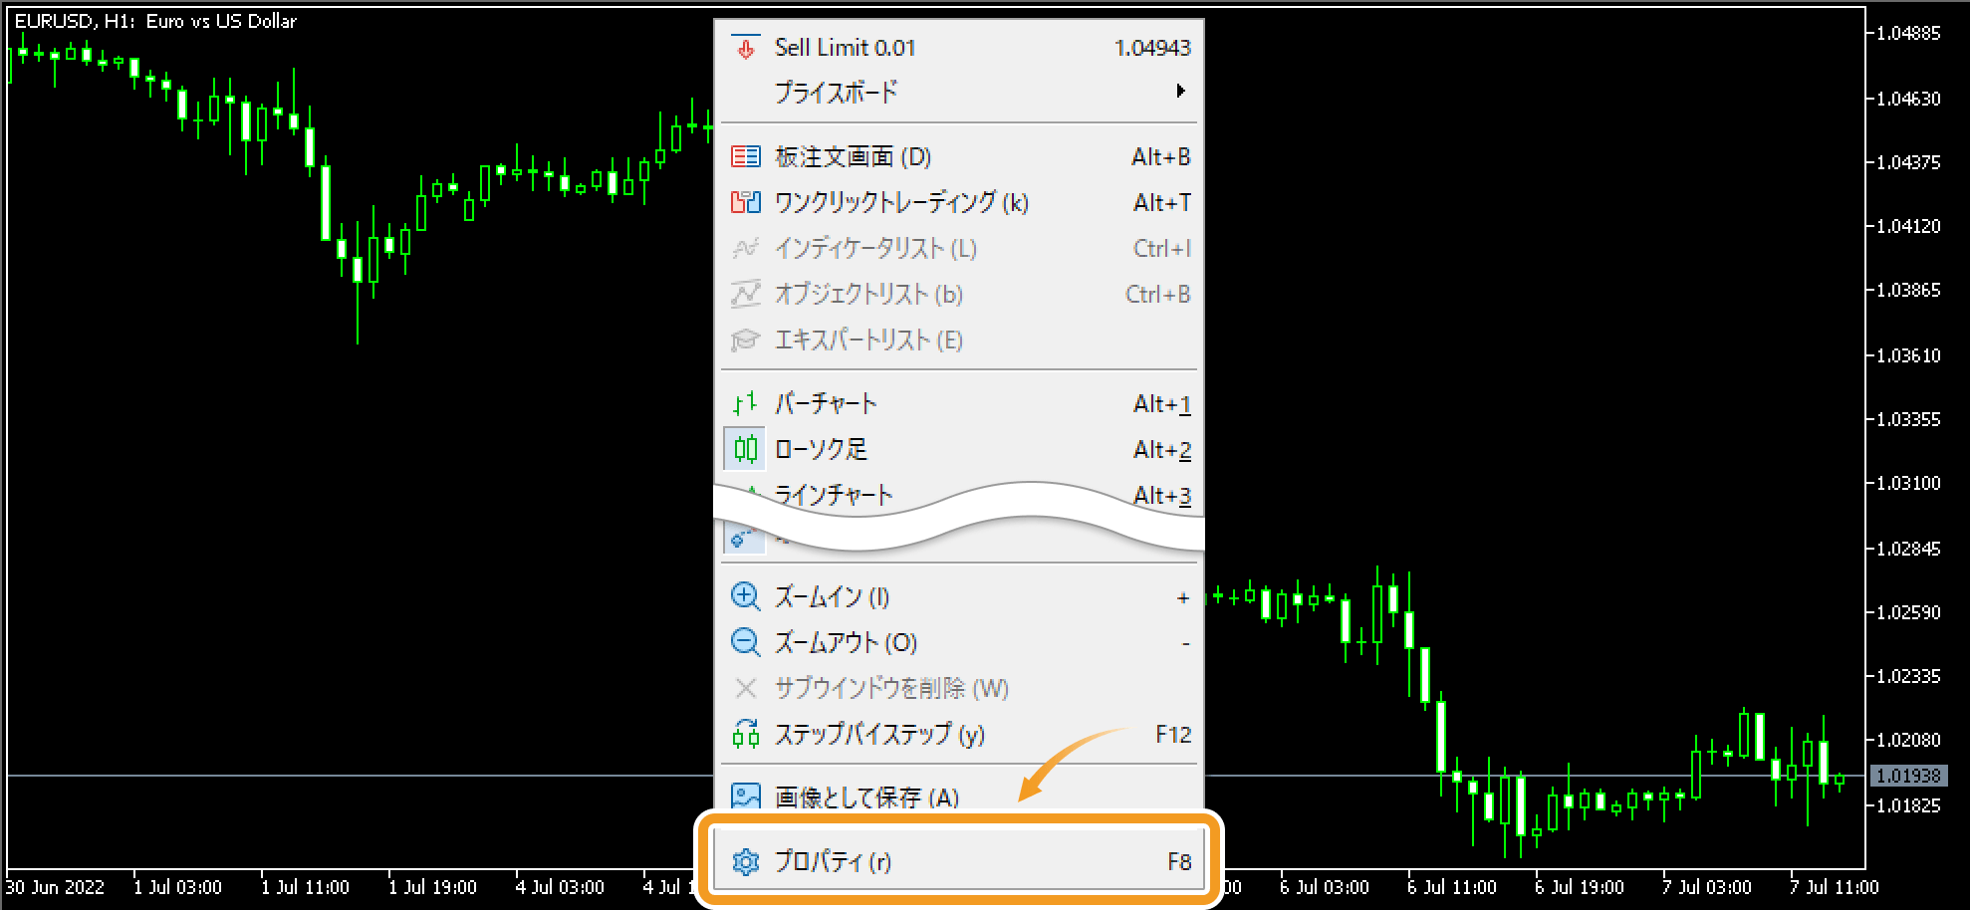1970x910 pixels.
Task: Open インディケータリスト (L) entry
Action: [x=960, y=248]
